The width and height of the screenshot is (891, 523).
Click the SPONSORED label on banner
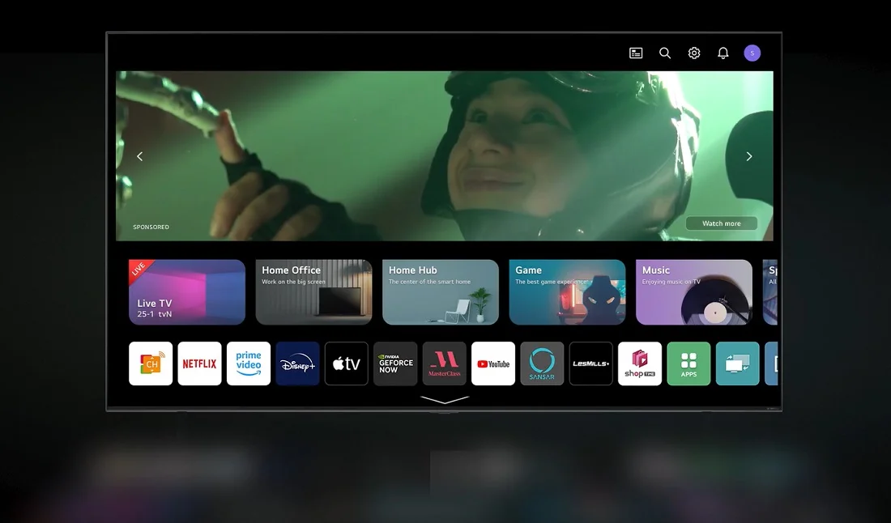(151, 227)
